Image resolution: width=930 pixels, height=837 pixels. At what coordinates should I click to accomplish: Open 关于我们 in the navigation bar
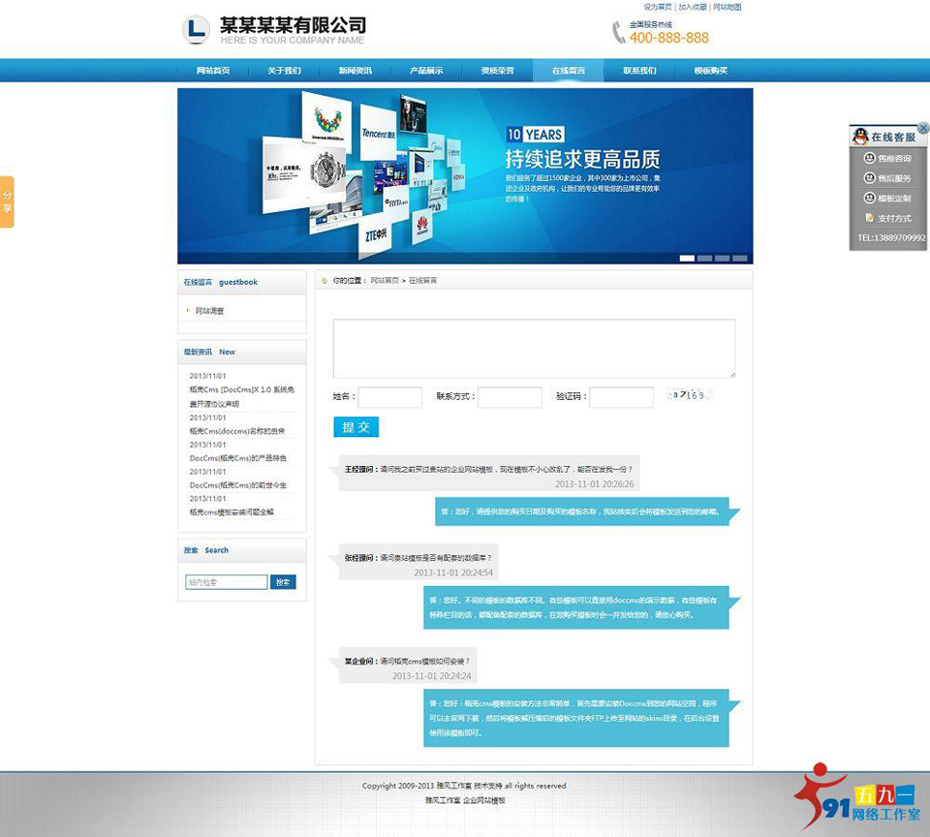click(x=284, y=71)
